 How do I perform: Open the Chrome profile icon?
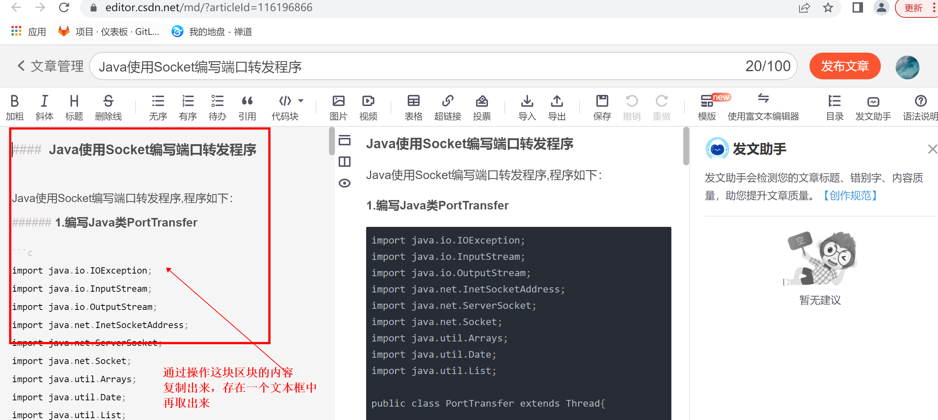[x=881, y=7]
